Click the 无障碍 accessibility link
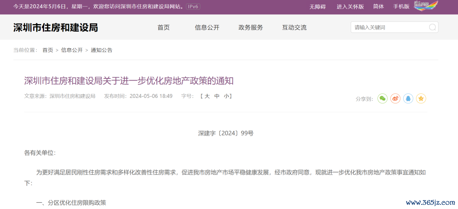 pyautogui.click(x=318, y=6)
